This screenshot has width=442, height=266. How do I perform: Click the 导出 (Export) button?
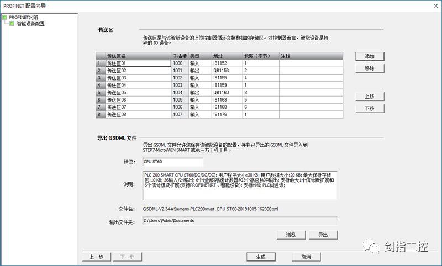pos(323,235)
